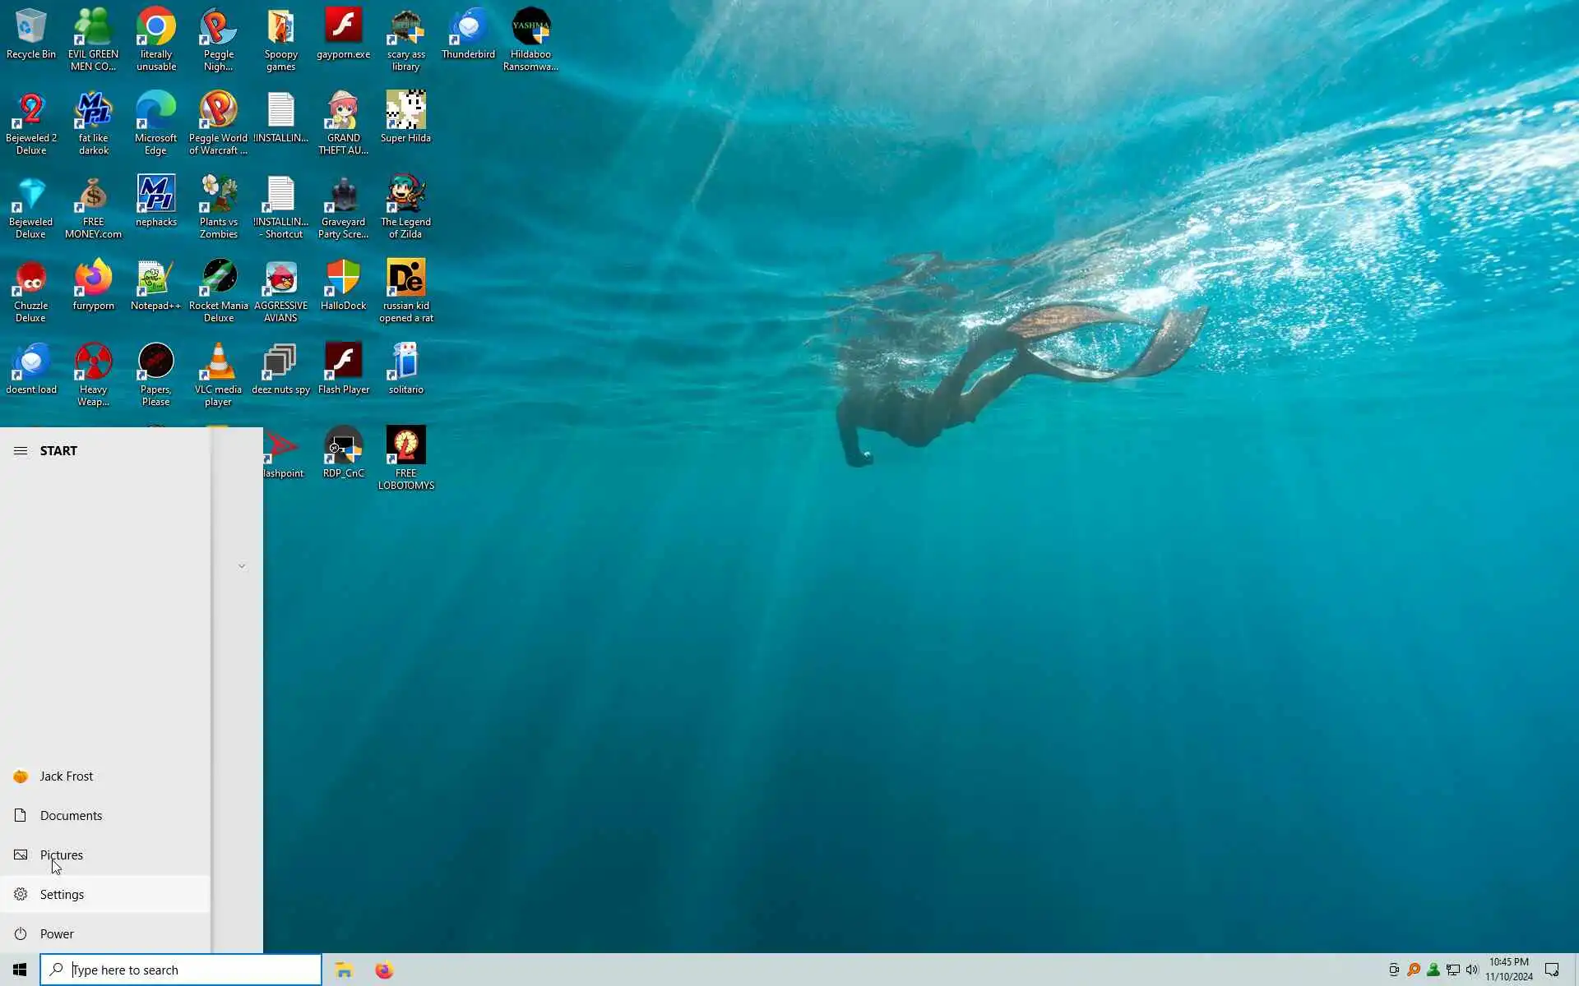1579x986 pixels.
Task: Open File Explorer from the taskbar
Action: click(x=344, y=970)
